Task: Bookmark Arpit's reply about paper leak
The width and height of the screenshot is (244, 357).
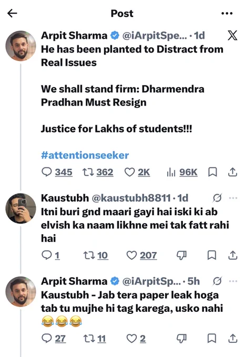Action: (212, 338)
